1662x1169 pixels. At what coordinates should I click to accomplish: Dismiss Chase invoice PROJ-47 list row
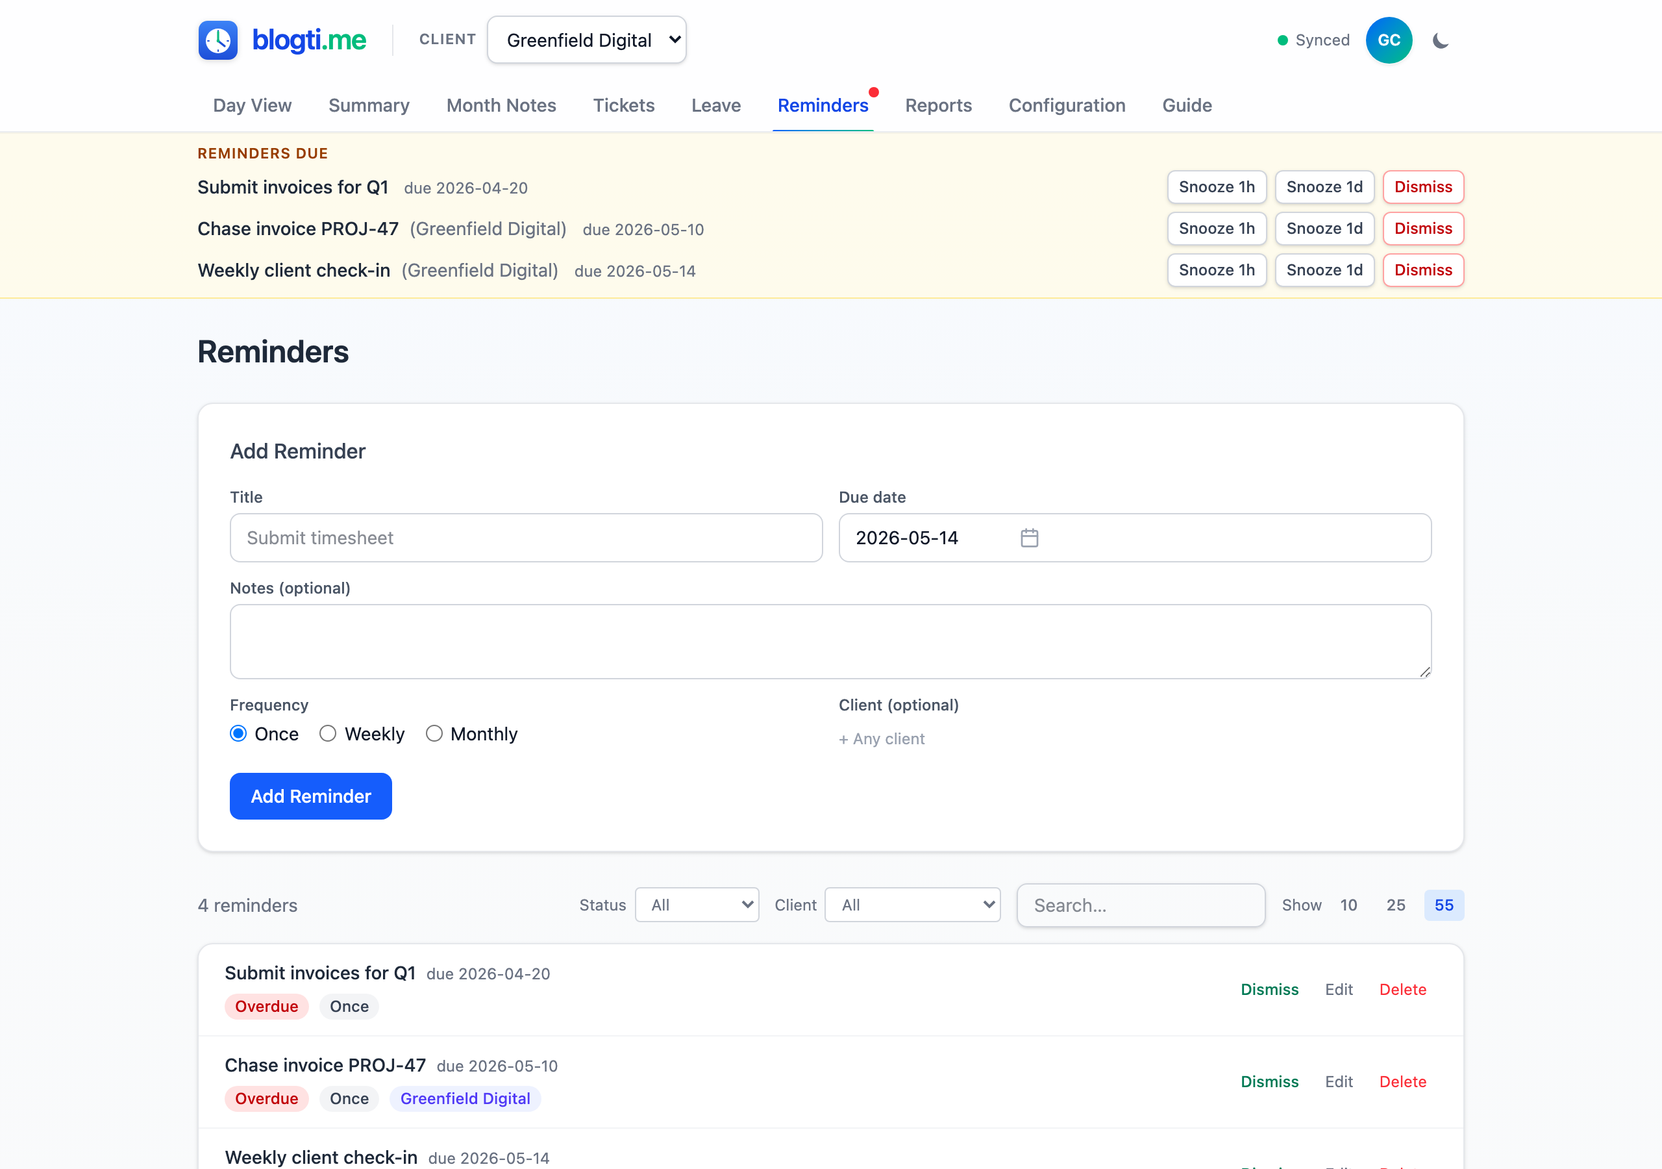(x=1269, y=1081)
